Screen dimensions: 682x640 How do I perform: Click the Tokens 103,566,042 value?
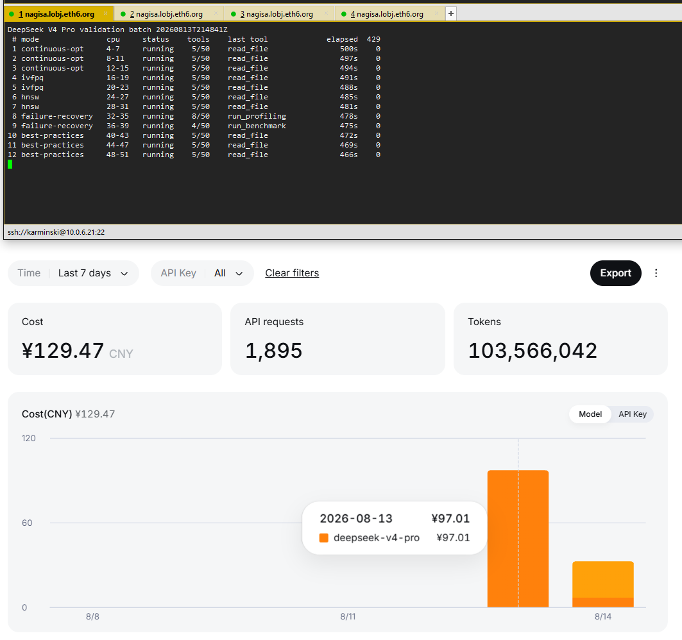[533, 350]
